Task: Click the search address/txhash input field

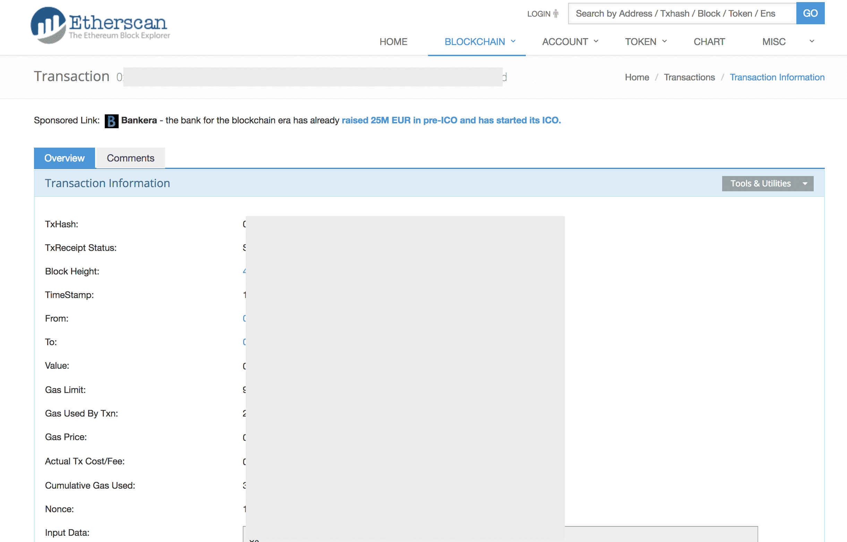Action: click(682, 14)
